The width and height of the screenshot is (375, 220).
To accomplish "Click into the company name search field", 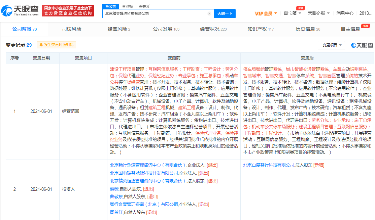I will click(x=155, y=14).
